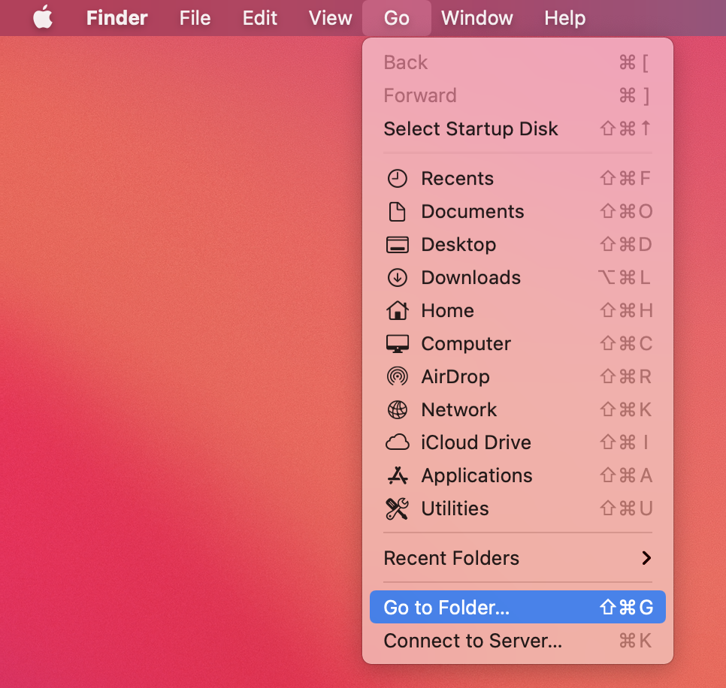Screen dimensions: 726x688
Task: Choose Connect to Server…
Action: (x=518, y=641)
